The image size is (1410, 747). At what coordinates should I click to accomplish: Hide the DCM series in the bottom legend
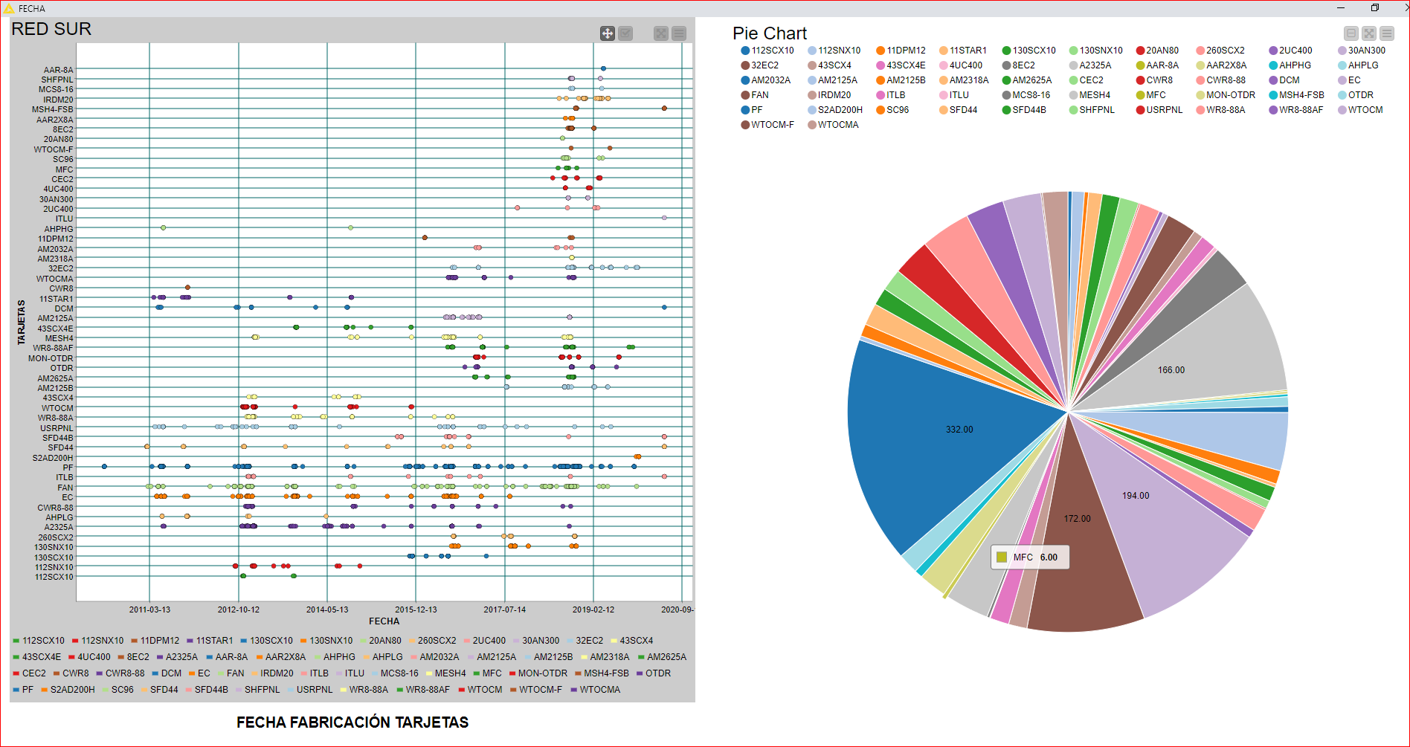[169, 673]
